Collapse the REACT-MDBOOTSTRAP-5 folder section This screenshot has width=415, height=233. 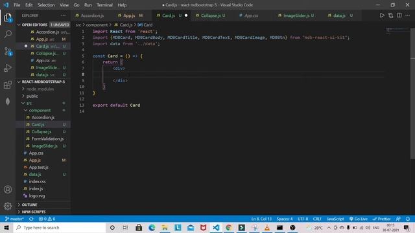19,82
